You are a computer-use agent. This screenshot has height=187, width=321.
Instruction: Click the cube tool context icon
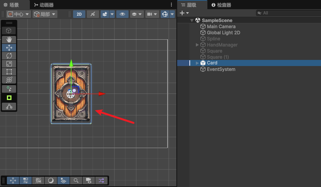pos(9,31)
